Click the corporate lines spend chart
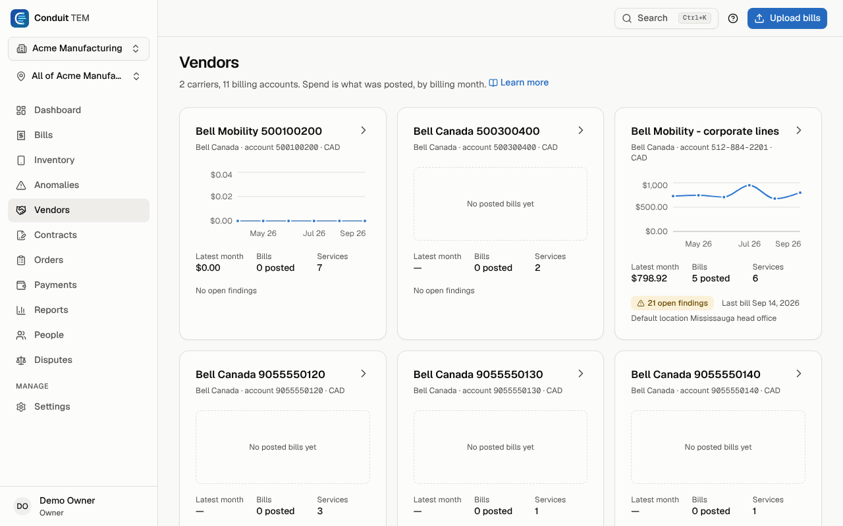The image size is (843, 526). 718,214
